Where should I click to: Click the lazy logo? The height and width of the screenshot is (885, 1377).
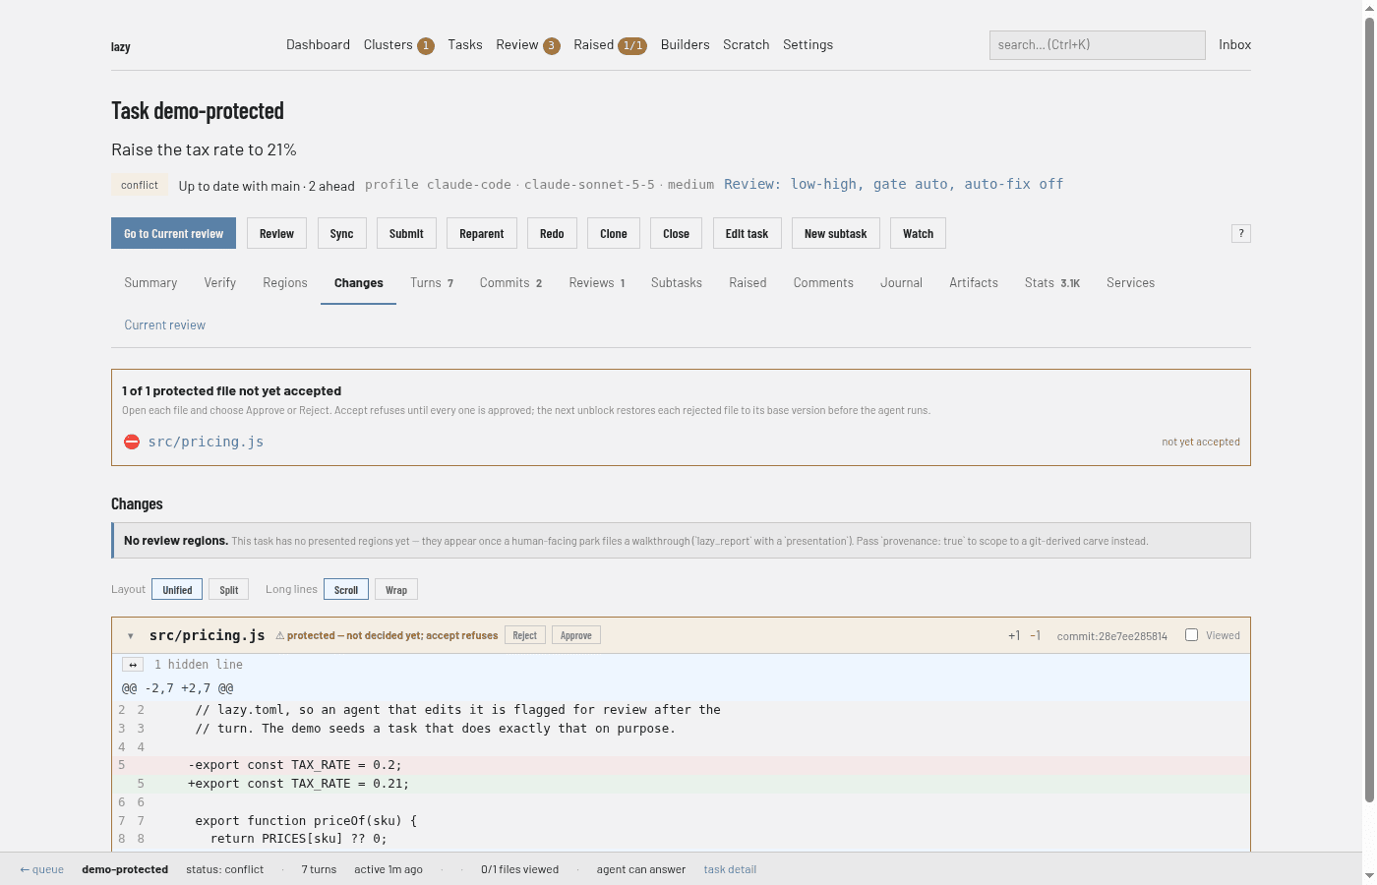point(121,46)
